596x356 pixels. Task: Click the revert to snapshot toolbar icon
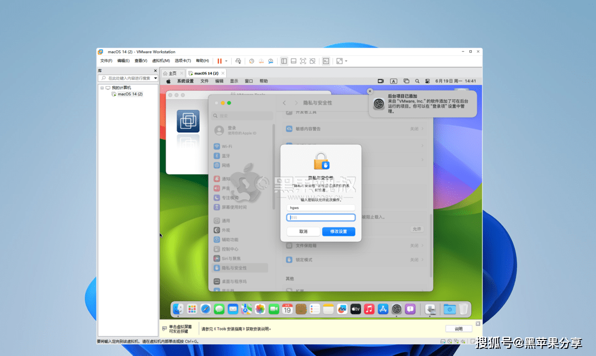261,61
